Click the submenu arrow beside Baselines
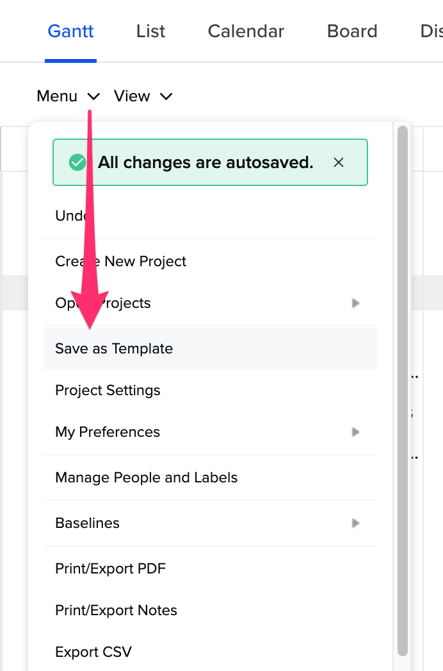 355,523
